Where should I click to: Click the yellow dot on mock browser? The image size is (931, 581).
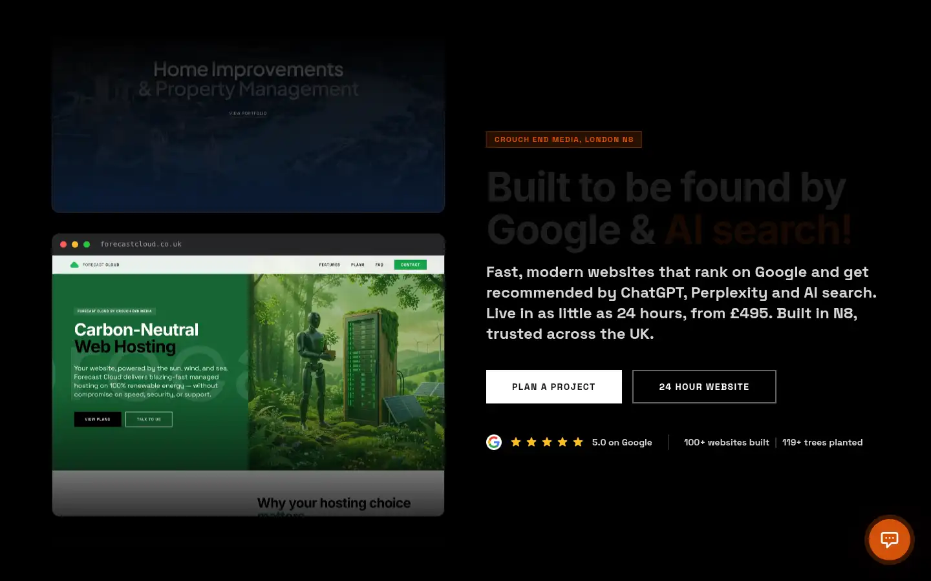coord(75,244)
